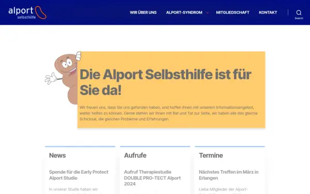Screen dimensions: 310x194
Task: Click the text 'Liebe Mitglieder der Alport-'
Action: [223, 189]
